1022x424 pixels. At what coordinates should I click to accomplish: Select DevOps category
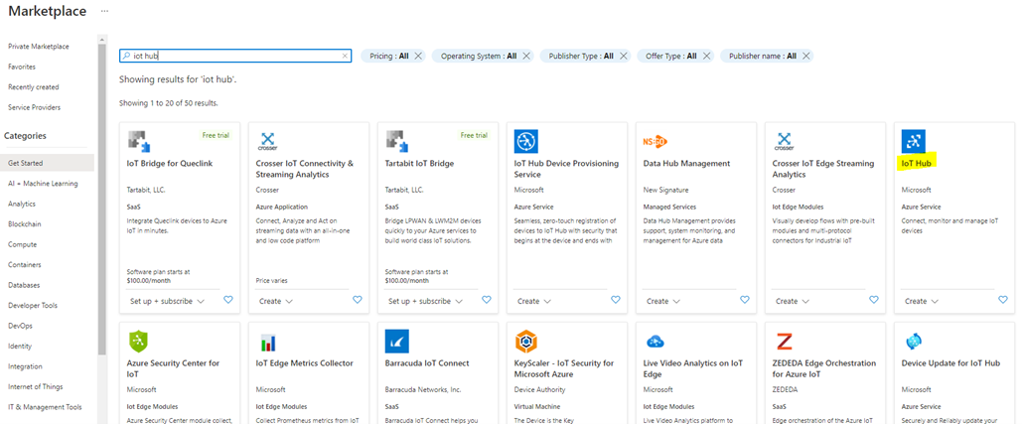tap(20, 326)
